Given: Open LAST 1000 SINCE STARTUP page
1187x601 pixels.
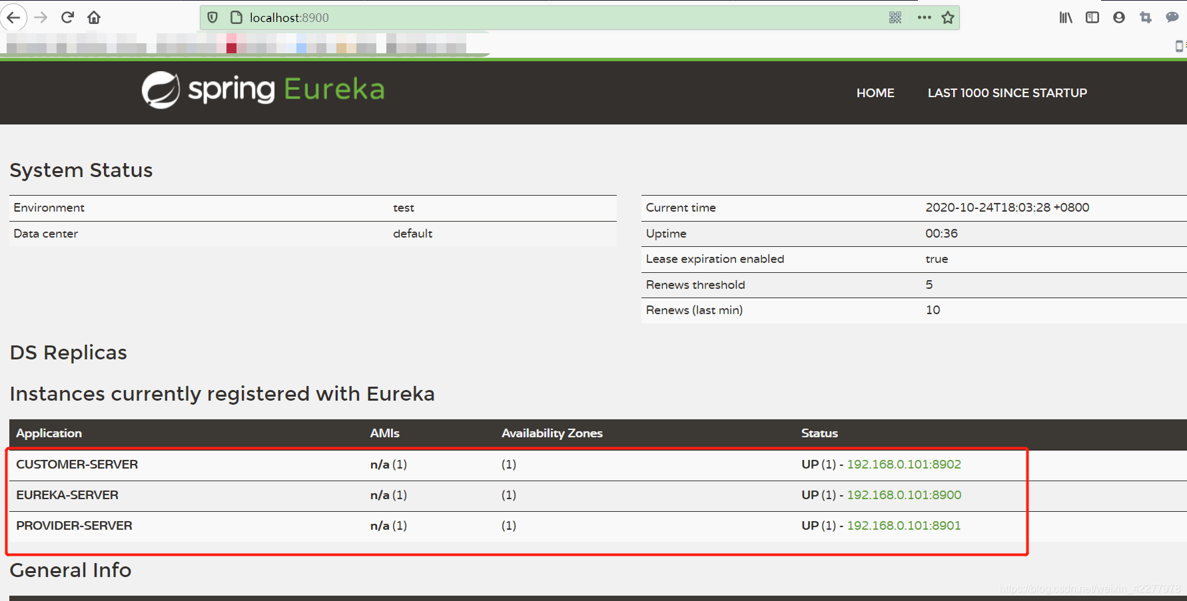Looking at the screenshot, I should pyautogui.click(x=1007, y=93).
